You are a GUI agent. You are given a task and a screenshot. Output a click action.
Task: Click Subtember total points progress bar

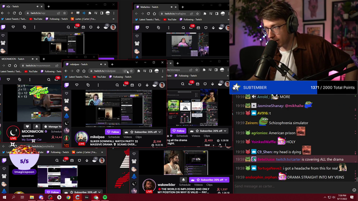click(x=293, y=88)
